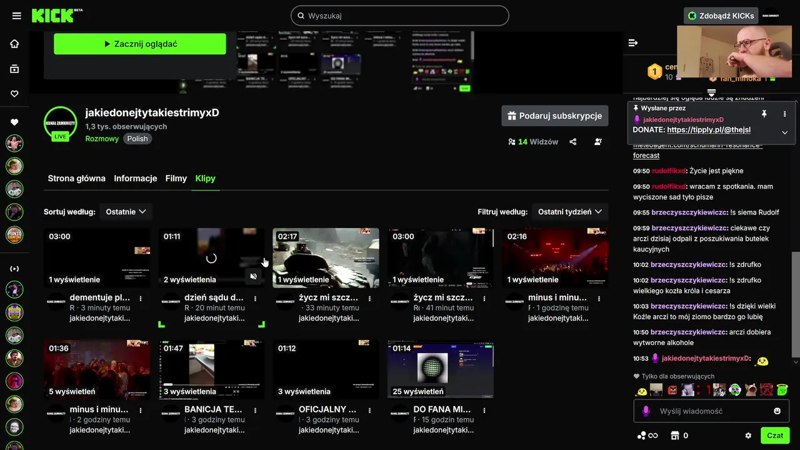Open options for clip 'dzień sądu d...'
The width and height of the screenshot is (800, 450).
pyautogui.click(x=255, y=299)
